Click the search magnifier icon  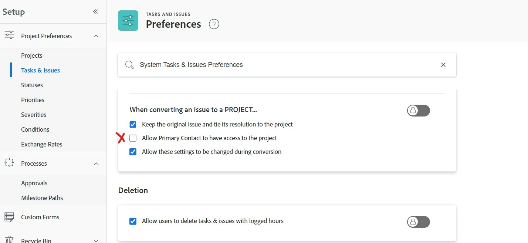tap(129, 65)
